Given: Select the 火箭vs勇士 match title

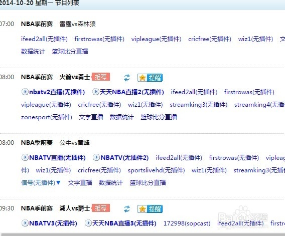Looking at the screenshot, I should pos(75,77).
